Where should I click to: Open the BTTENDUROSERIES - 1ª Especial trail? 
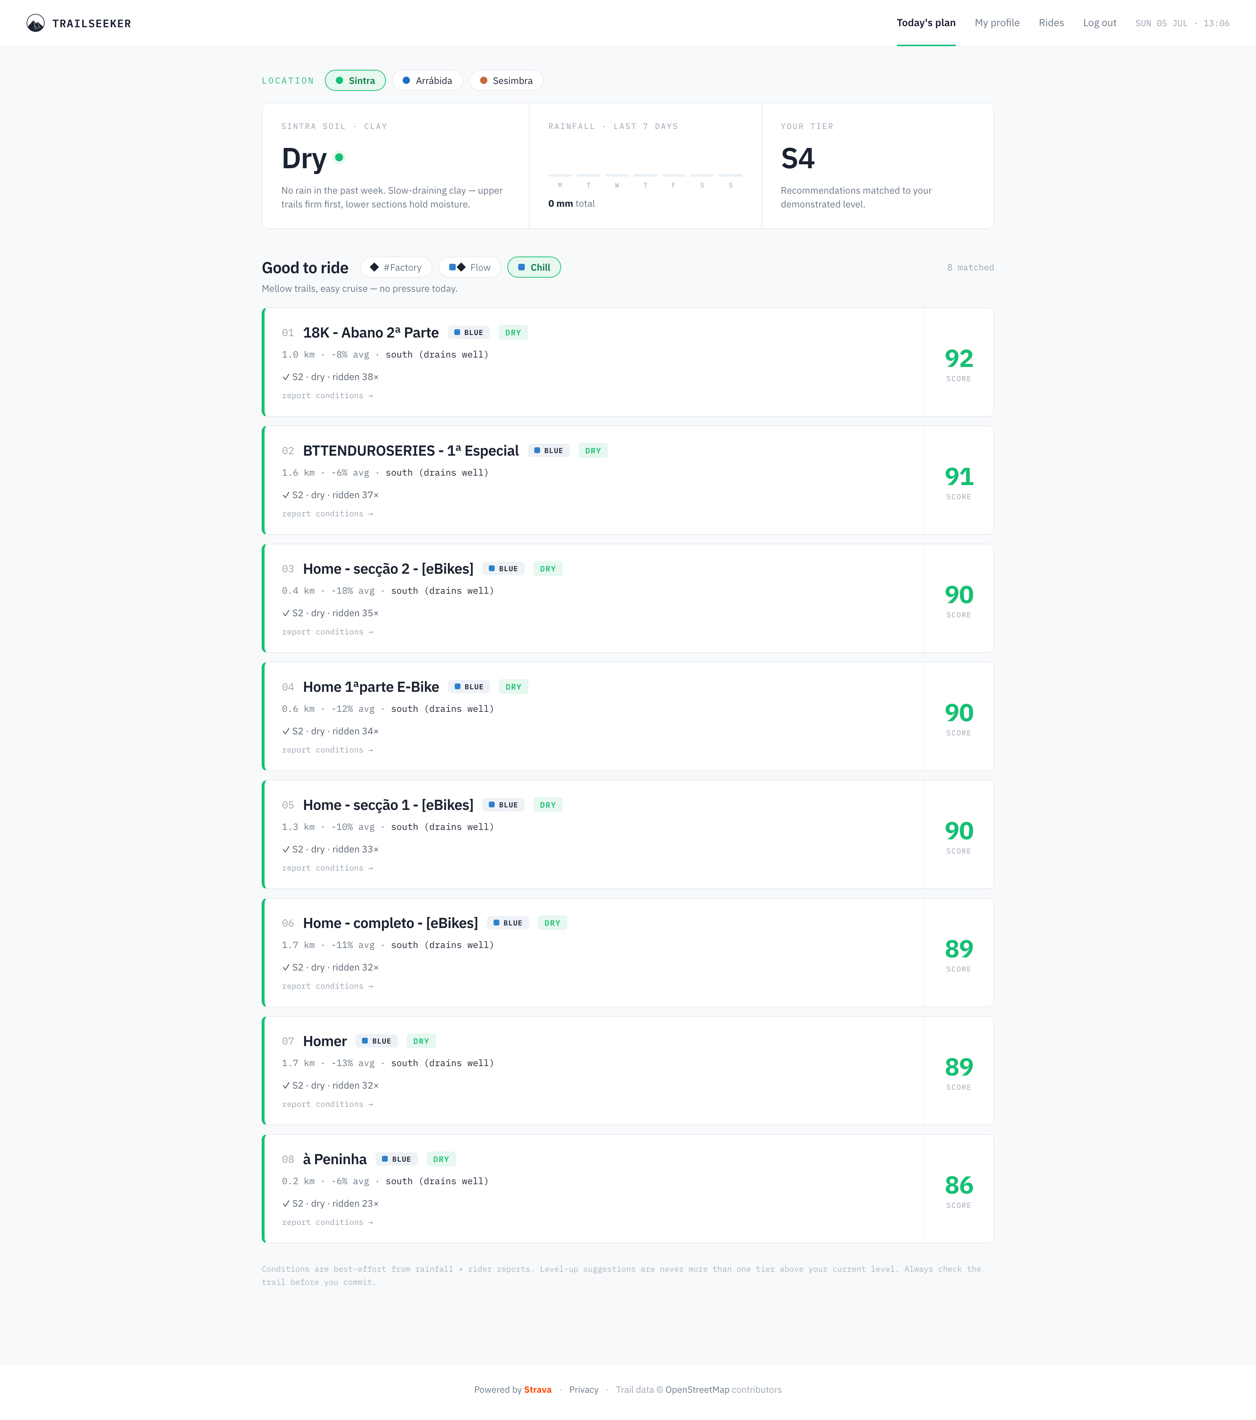pyautogui.click(x=411, y=451)
